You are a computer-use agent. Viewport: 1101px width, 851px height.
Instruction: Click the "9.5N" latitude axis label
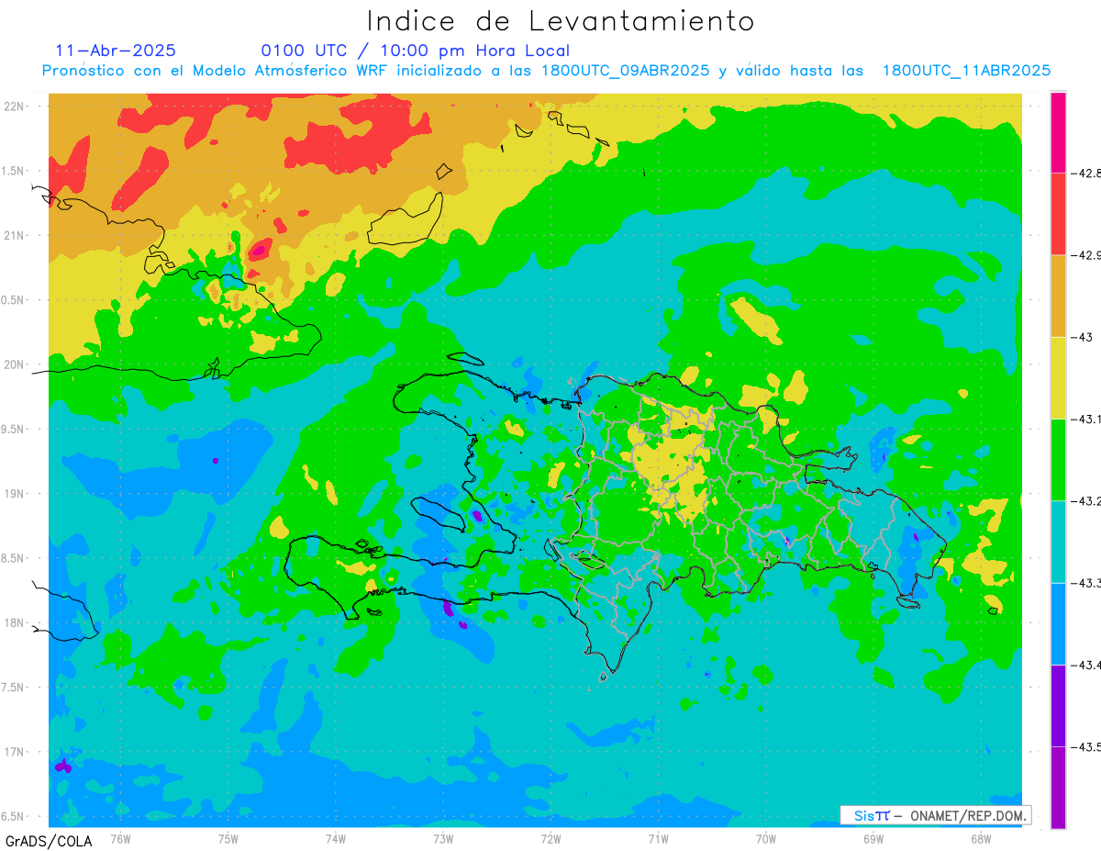[x=13, y=430]
